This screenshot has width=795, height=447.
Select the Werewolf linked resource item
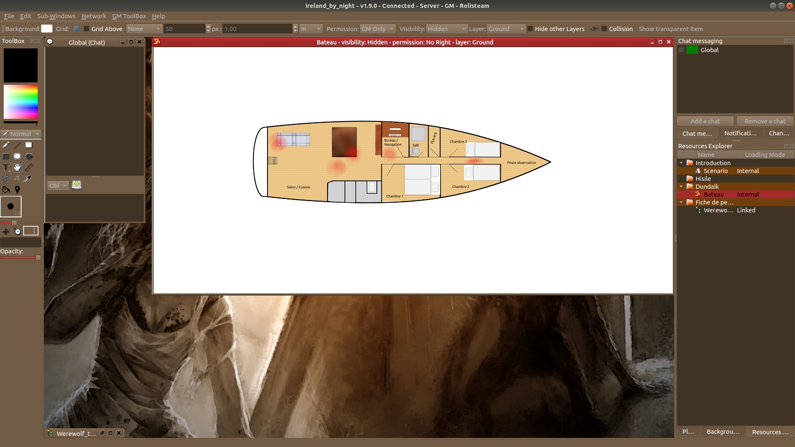[x=718, y=210]
